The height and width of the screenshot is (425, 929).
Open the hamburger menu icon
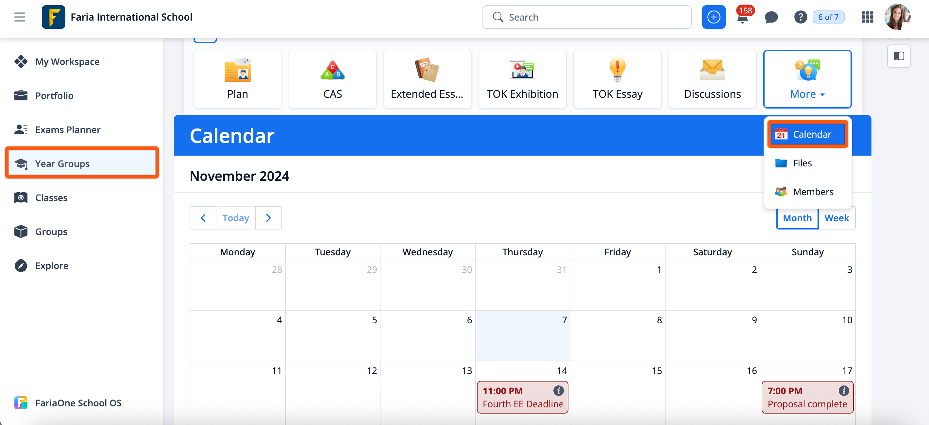click(20, 17)
